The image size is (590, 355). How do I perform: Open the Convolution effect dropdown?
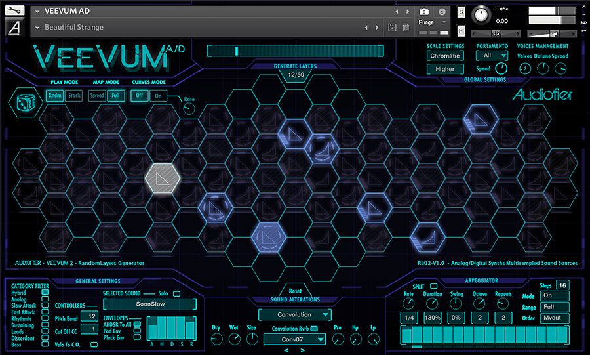coord(294,314)
